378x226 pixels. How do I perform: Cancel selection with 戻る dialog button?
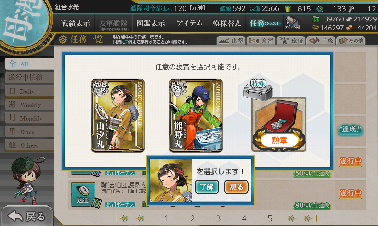tap(236, 187)
